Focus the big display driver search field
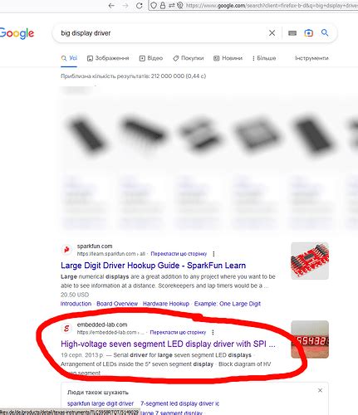The height and width of the screenshot is (415, 358). click(x=162, y=33)
